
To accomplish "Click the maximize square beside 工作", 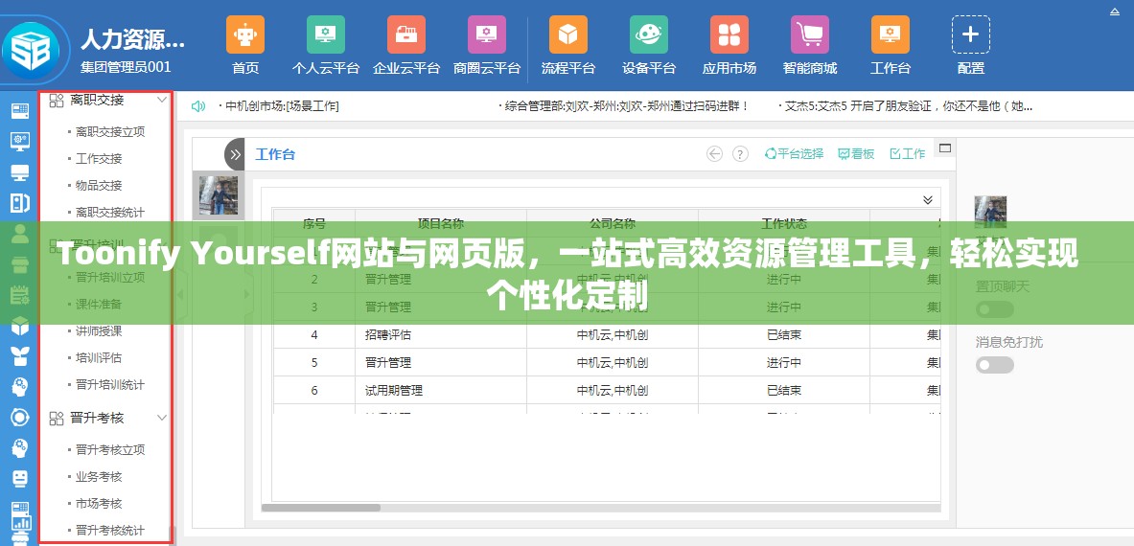I will [944, 148].
